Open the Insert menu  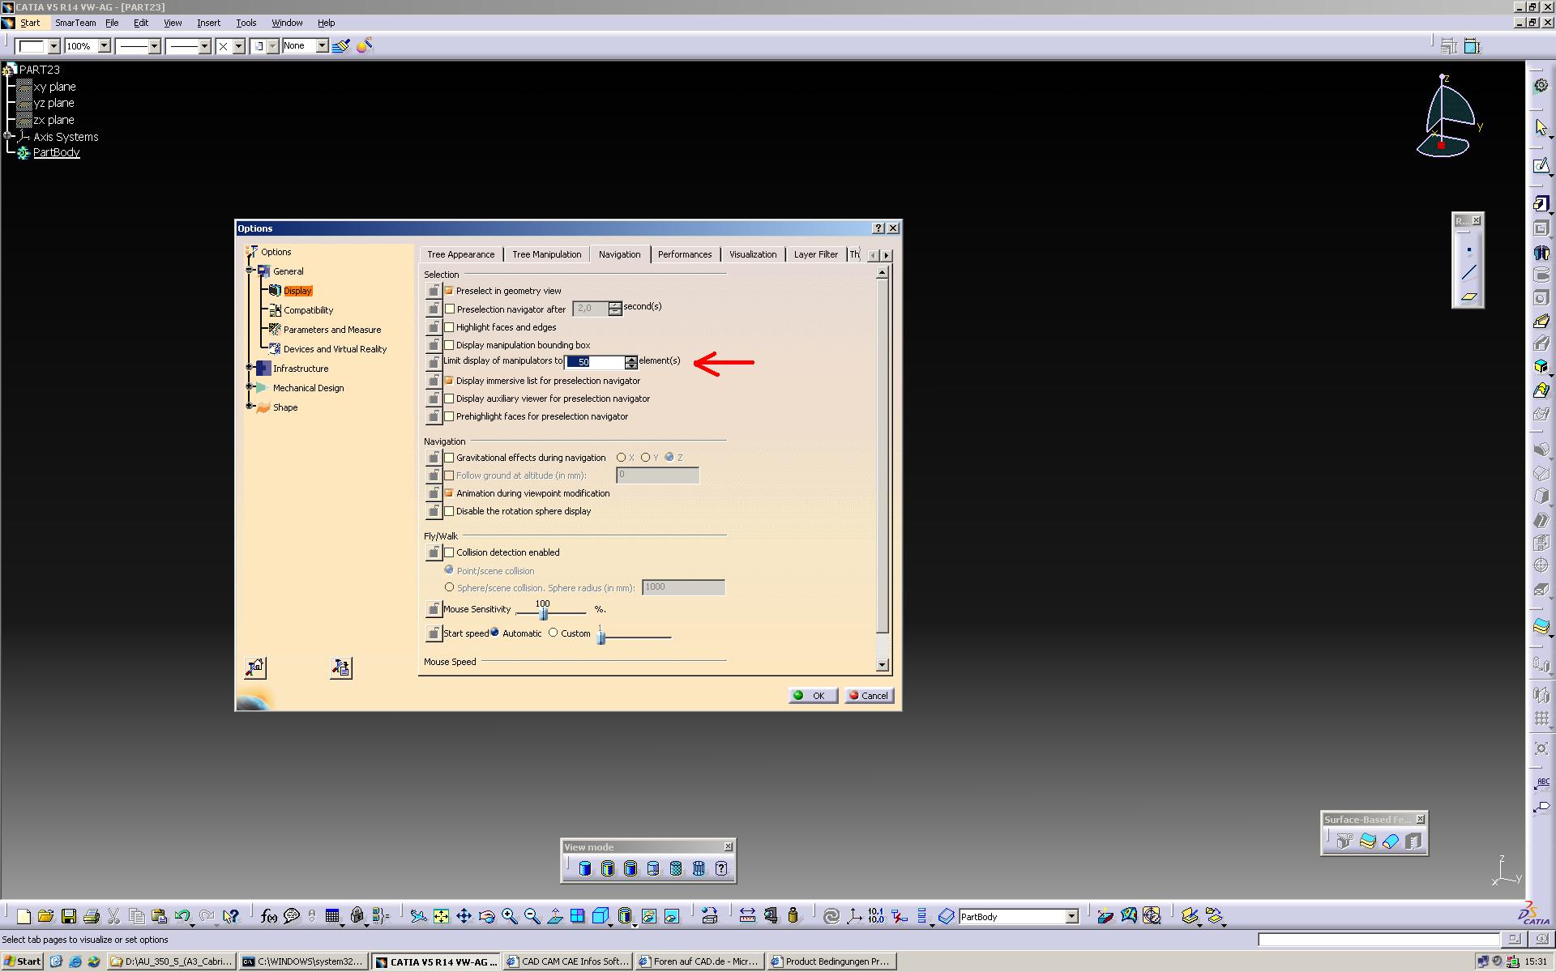click(208, 23)
